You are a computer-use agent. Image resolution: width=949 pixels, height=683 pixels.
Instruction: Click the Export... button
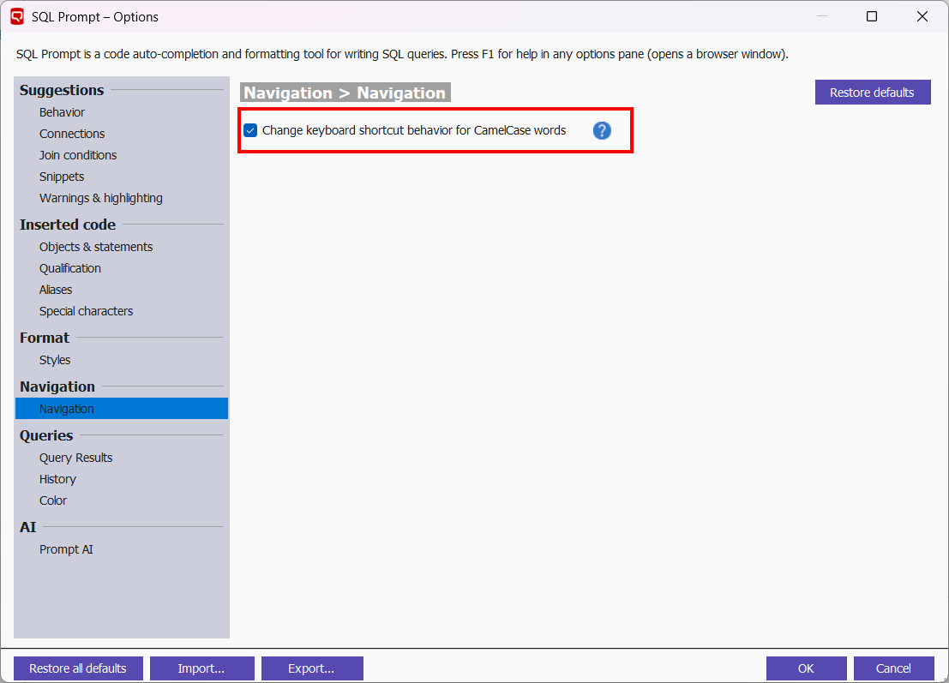[312, 668]
